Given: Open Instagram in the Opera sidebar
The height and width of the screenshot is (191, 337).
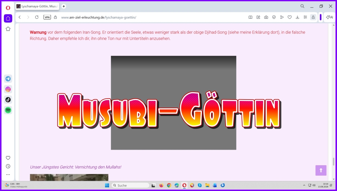Looking at the screenshot, I should tap(8, 89).
